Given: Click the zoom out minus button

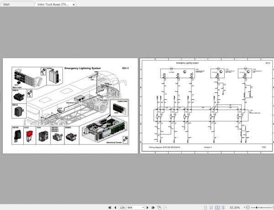Looking at the screenshot, I should tap(248, 208).
